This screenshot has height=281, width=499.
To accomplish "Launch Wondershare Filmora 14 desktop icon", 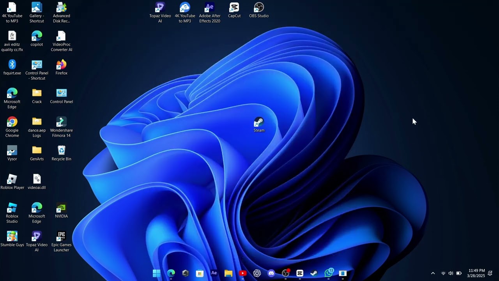I will click(61, 127).
